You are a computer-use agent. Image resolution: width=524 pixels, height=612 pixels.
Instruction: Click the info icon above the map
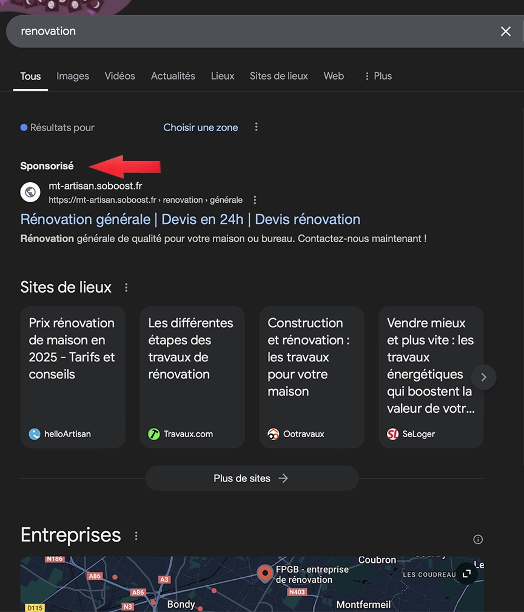point(478,539)
